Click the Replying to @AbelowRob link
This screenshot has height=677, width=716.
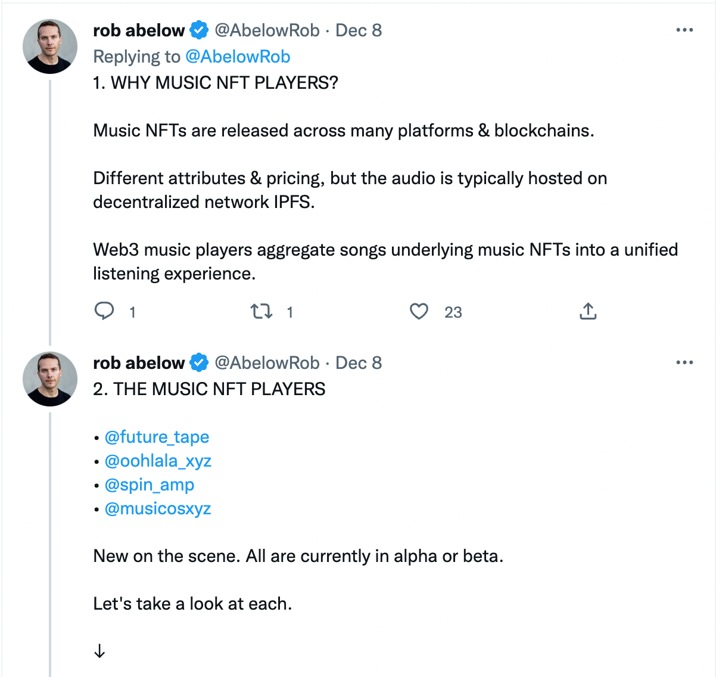coord(238,57)
